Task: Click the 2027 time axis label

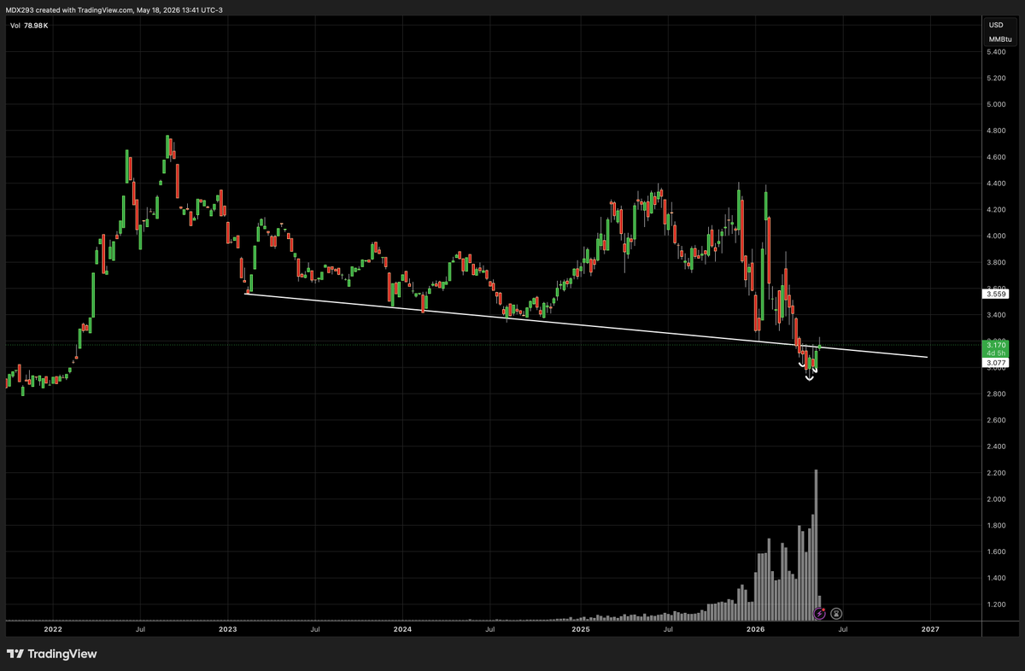Action: click(x=930, y=629)
